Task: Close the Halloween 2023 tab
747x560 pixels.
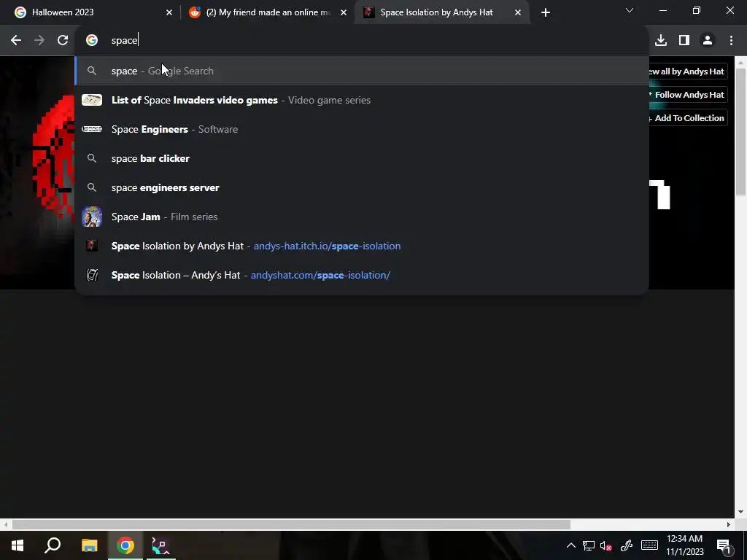Action: pyautogui.click(x=169, y=12)
